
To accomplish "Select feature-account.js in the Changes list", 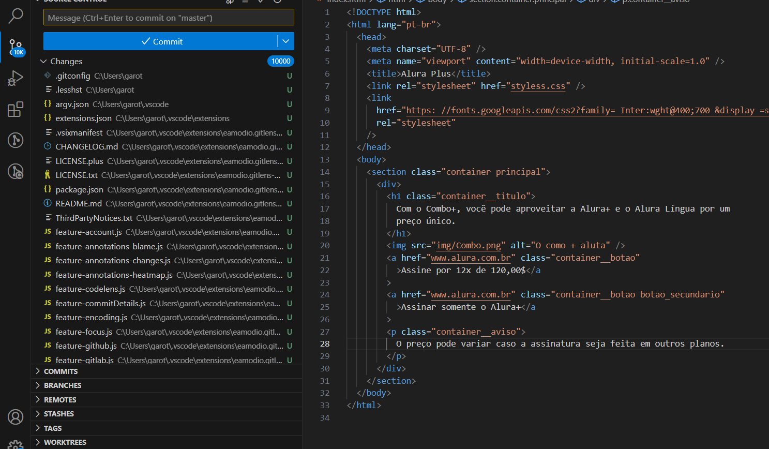I will 167,232.
